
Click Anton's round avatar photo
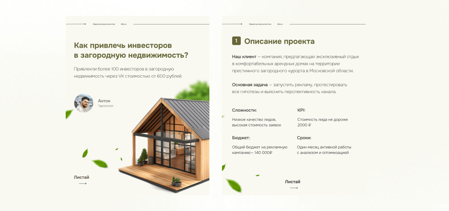coord(84,103)
